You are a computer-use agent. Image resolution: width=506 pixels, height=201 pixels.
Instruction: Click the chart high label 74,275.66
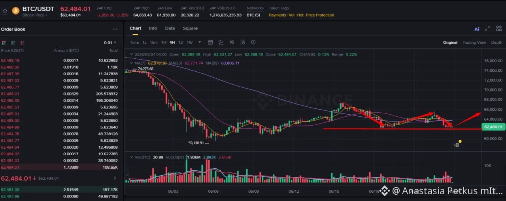tap(145, 69)
